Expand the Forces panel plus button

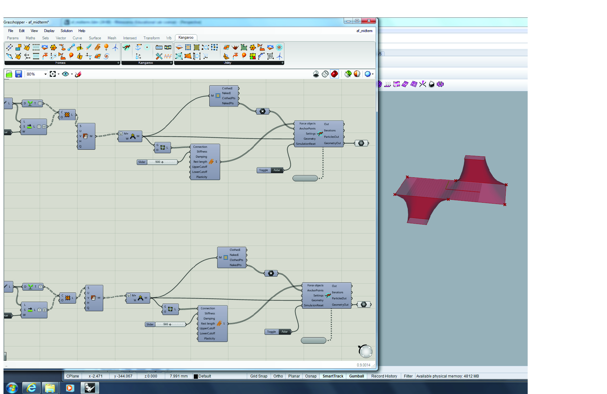tap(118, 63)
